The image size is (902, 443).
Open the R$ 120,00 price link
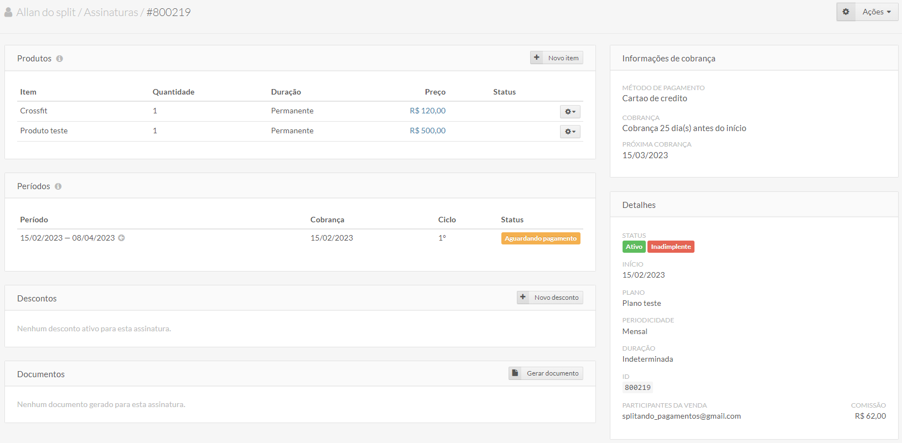click(427, 111)
